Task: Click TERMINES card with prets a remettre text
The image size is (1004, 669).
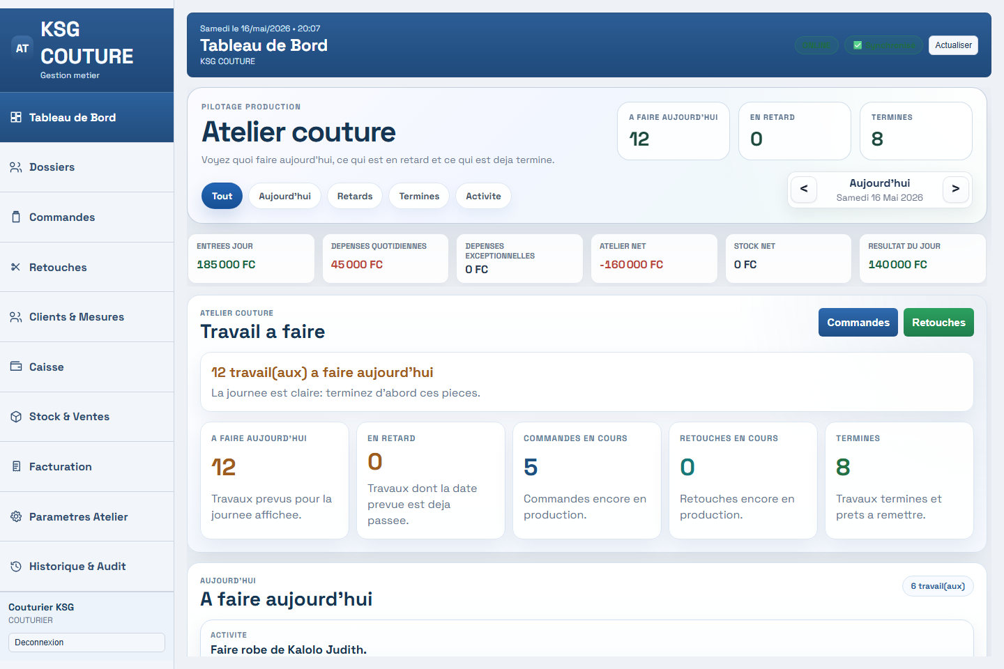Action: click(899, 480)
